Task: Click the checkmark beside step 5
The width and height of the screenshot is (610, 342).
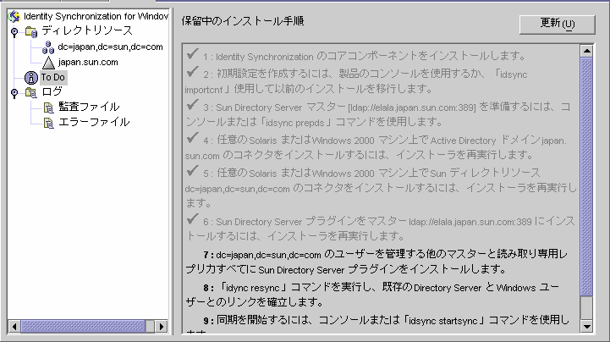Action: coord(192,171)
